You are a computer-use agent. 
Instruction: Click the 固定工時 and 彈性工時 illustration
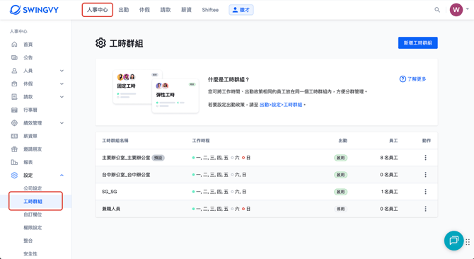coord(156,91)
